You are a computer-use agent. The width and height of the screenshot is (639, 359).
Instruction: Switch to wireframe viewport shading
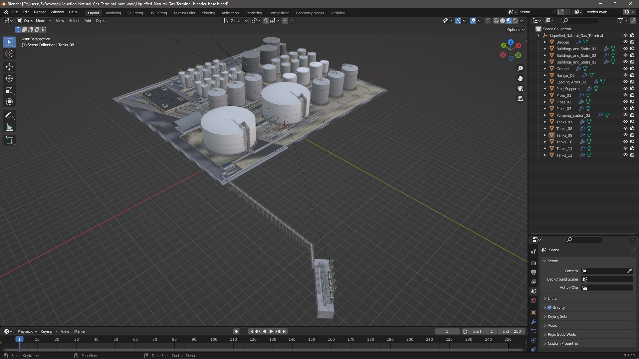point(496,21)
